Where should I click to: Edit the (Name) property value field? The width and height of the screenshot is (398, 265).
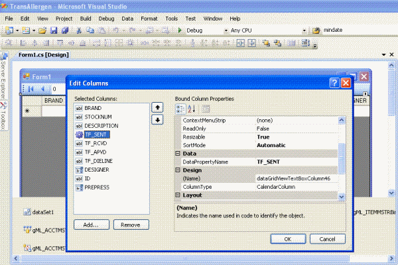click(x=297, y=178)
